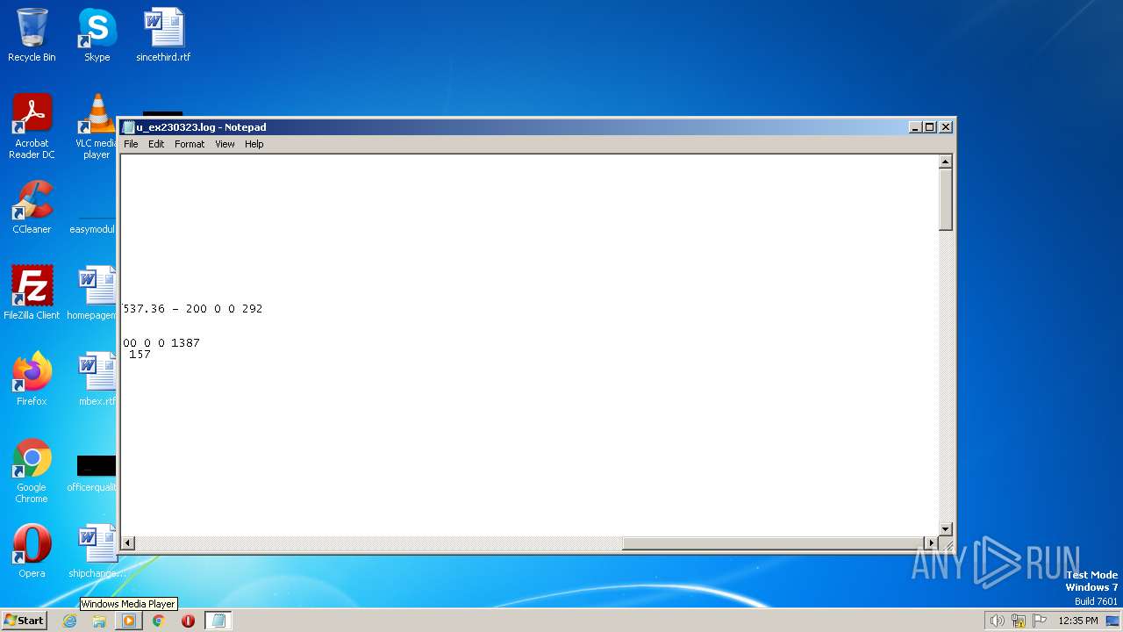Open Firefox desktop shortcut

pyautogui.click(x=32, y=378)
